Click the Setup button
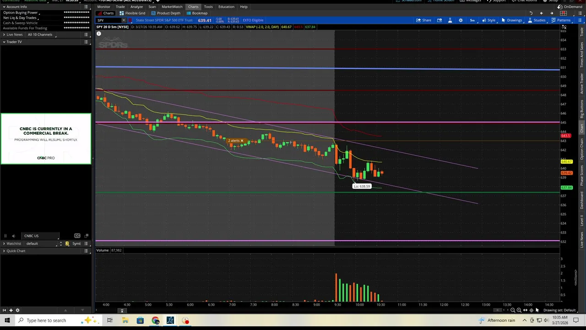Image resolution: width=586 pixels, height=330 pixels. point(551,1)
